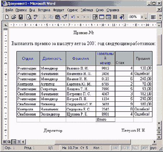Cut selection with scissors icon
This screenshot has height=152, width=163.
[44, 17]
